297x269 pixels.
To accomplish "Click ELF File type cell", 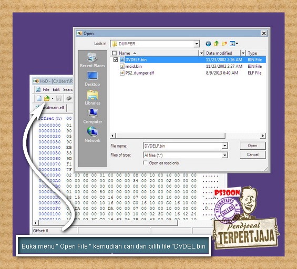I will [x=254, y=73].
